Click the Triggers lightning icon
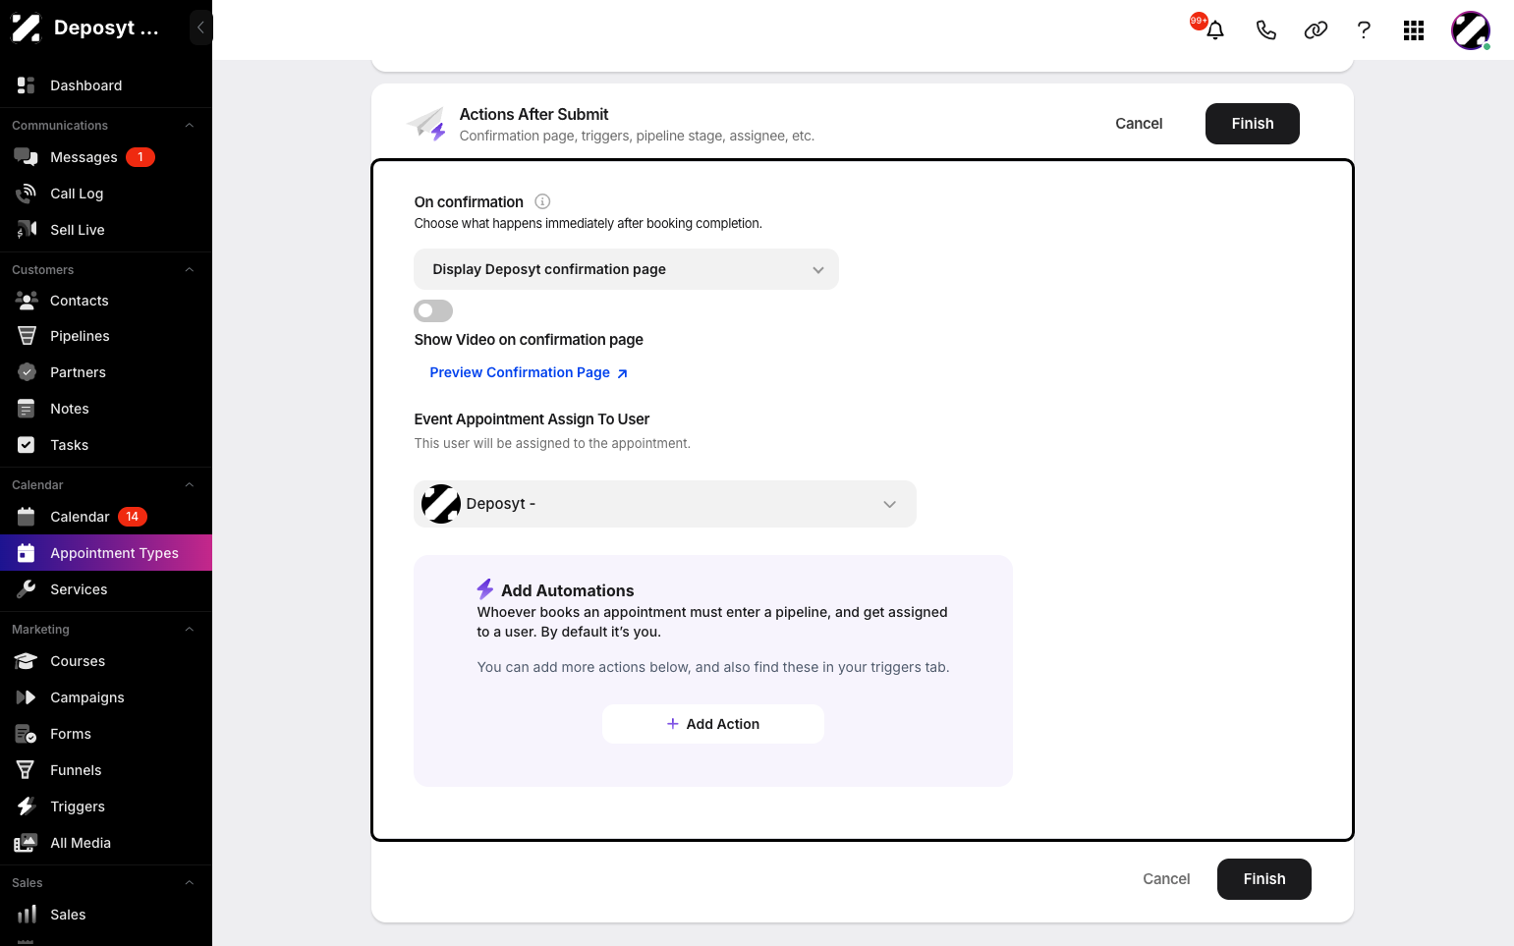This screenshot has height=946, width=1514. pos(27,807)
